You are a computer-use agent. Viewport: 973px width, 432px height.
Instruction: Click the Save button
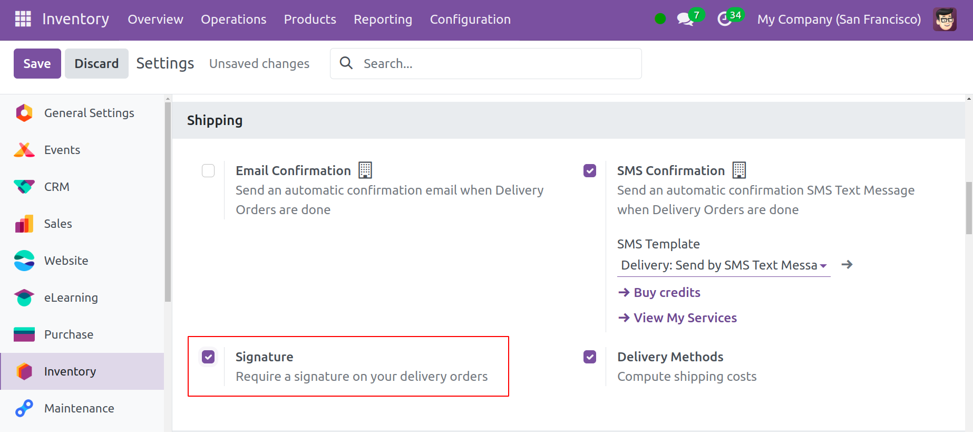(x=37, y=64)
